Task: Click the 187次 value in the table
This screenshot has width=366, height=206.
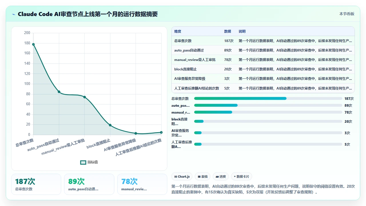Action: 229,41
